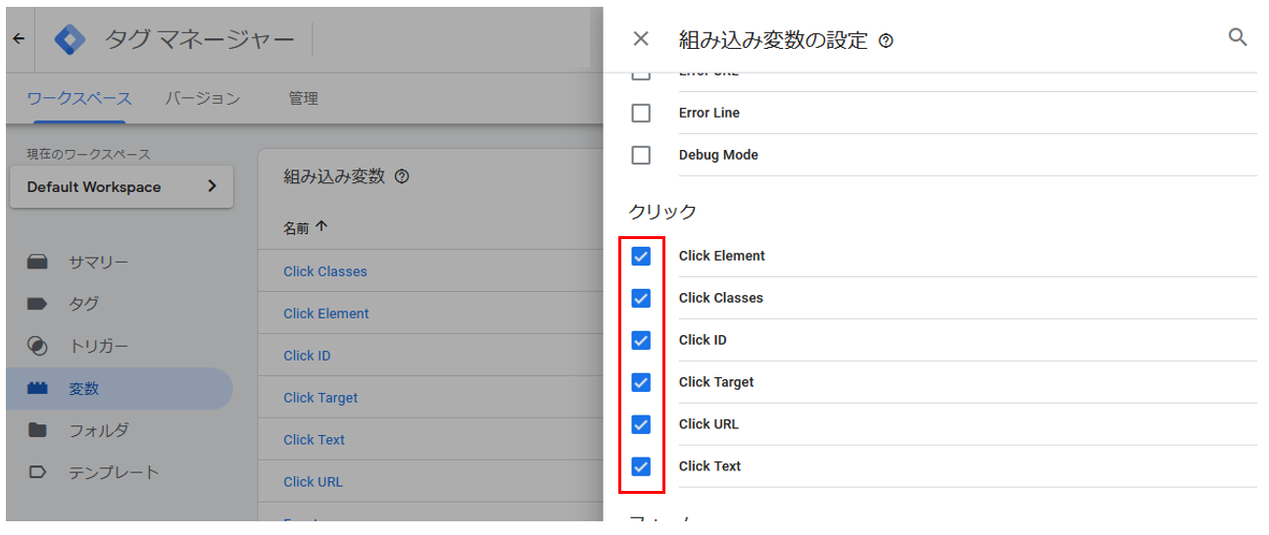Click the フォルダ folder icon in sidebar
The image size is (1269, 535).
click(x=37, y=430)
